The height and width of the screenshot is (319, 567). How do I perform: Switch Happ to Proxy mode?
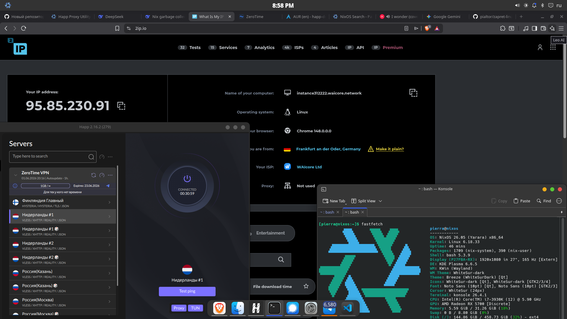click(x=179, y=308)
